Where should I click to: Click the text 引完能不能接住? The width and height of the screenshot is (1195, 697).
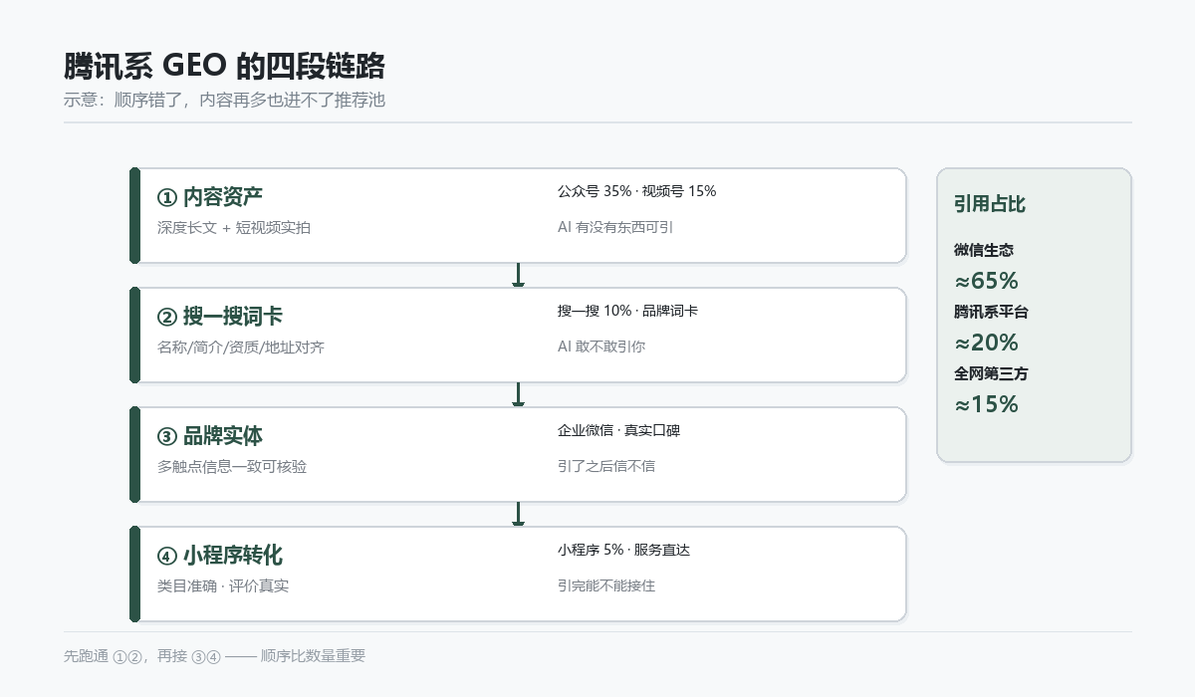pos(606,585)
